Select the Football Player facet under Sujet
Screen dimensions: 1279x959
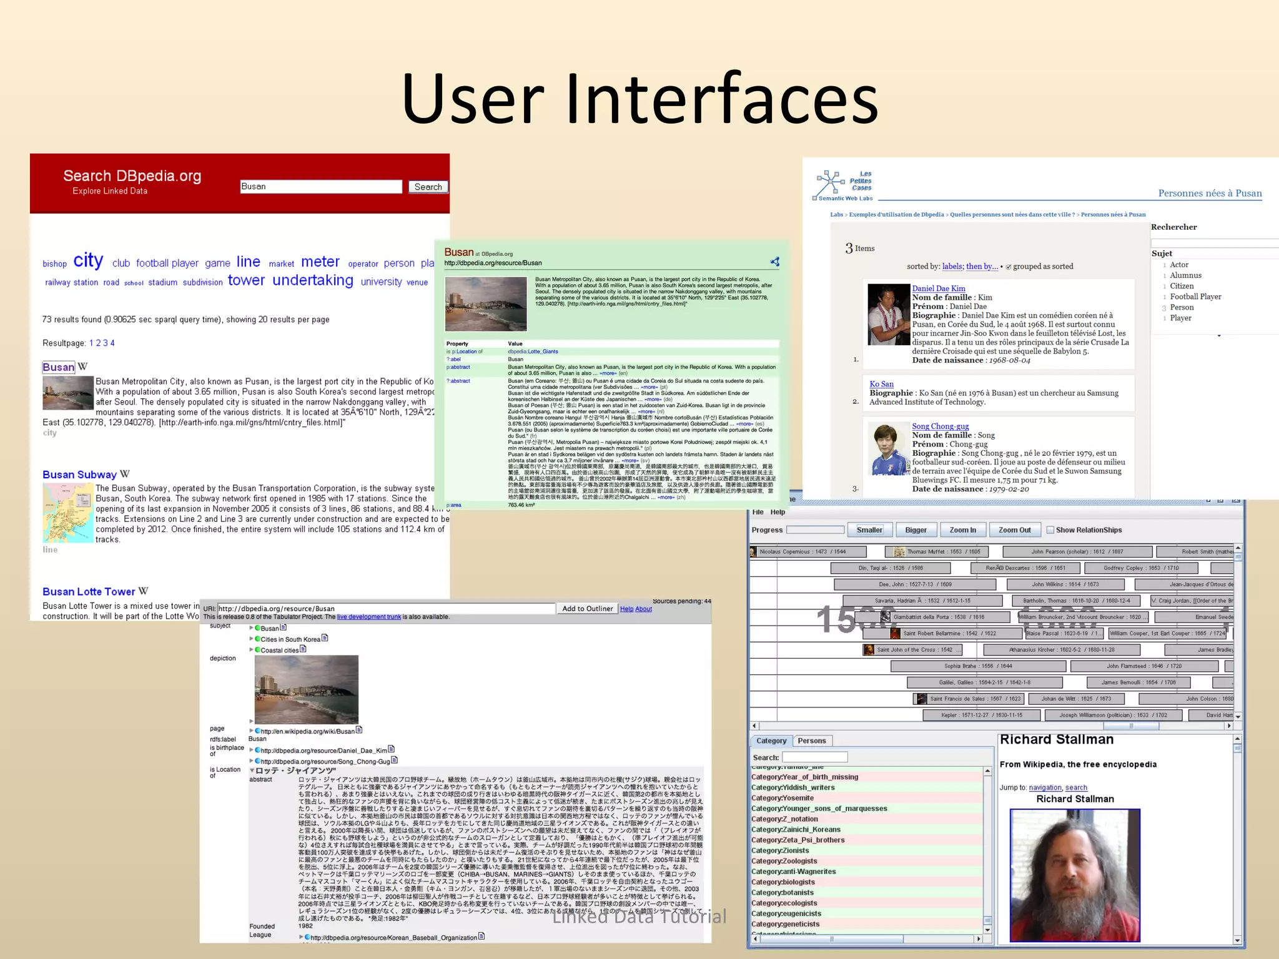1195,297
